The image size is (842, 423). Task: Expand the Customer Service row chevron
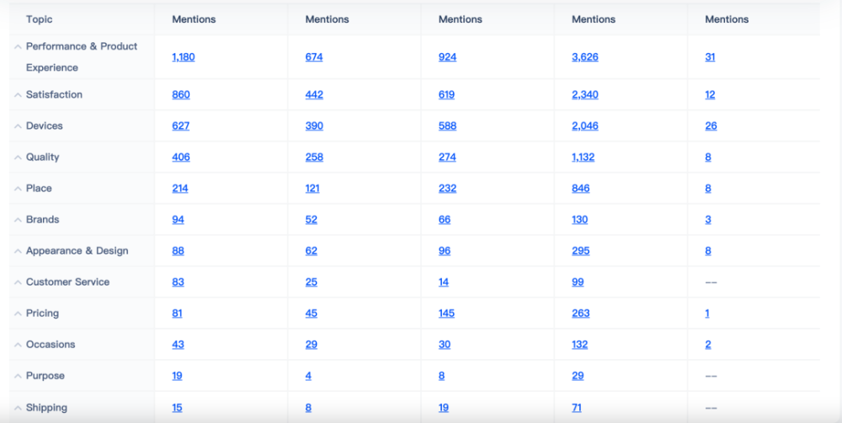[18, 282]
